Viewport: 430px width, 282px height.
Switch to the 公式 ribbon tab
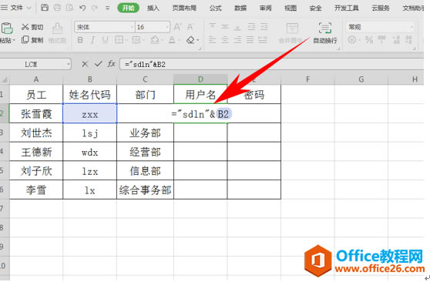point(216,8)
